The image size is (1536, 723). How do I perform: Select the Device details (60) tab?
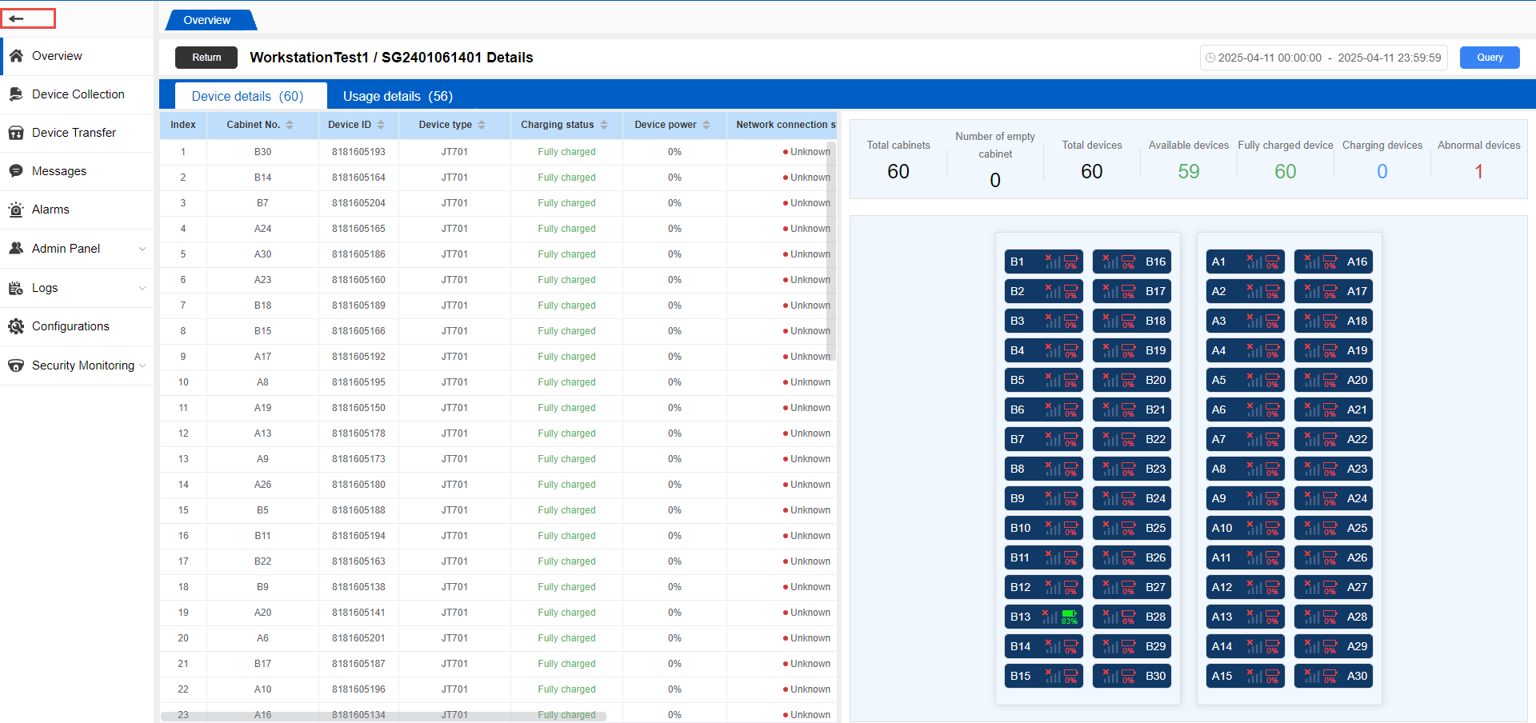tap(247, 96)
